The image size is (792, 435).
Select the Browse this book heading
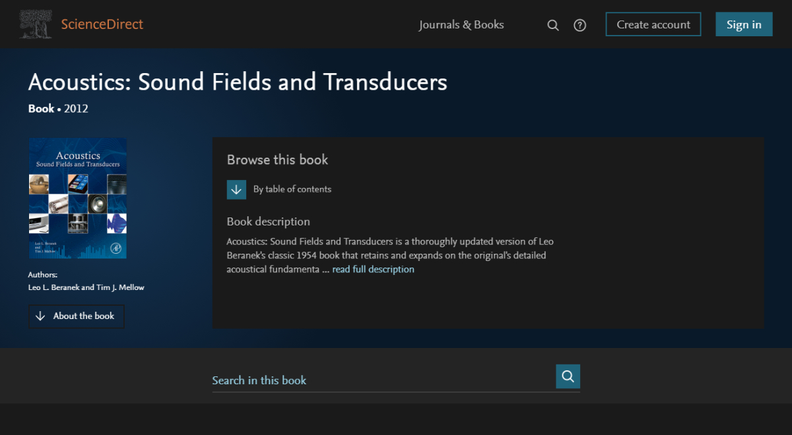(x=277, y=159)
